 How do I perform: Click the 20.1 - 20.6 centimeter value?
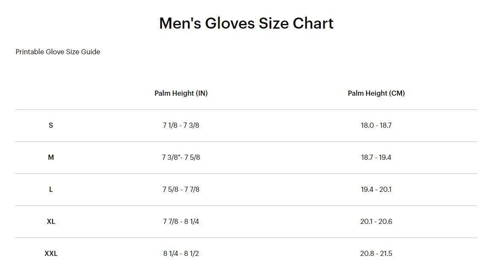click(376, 222)
